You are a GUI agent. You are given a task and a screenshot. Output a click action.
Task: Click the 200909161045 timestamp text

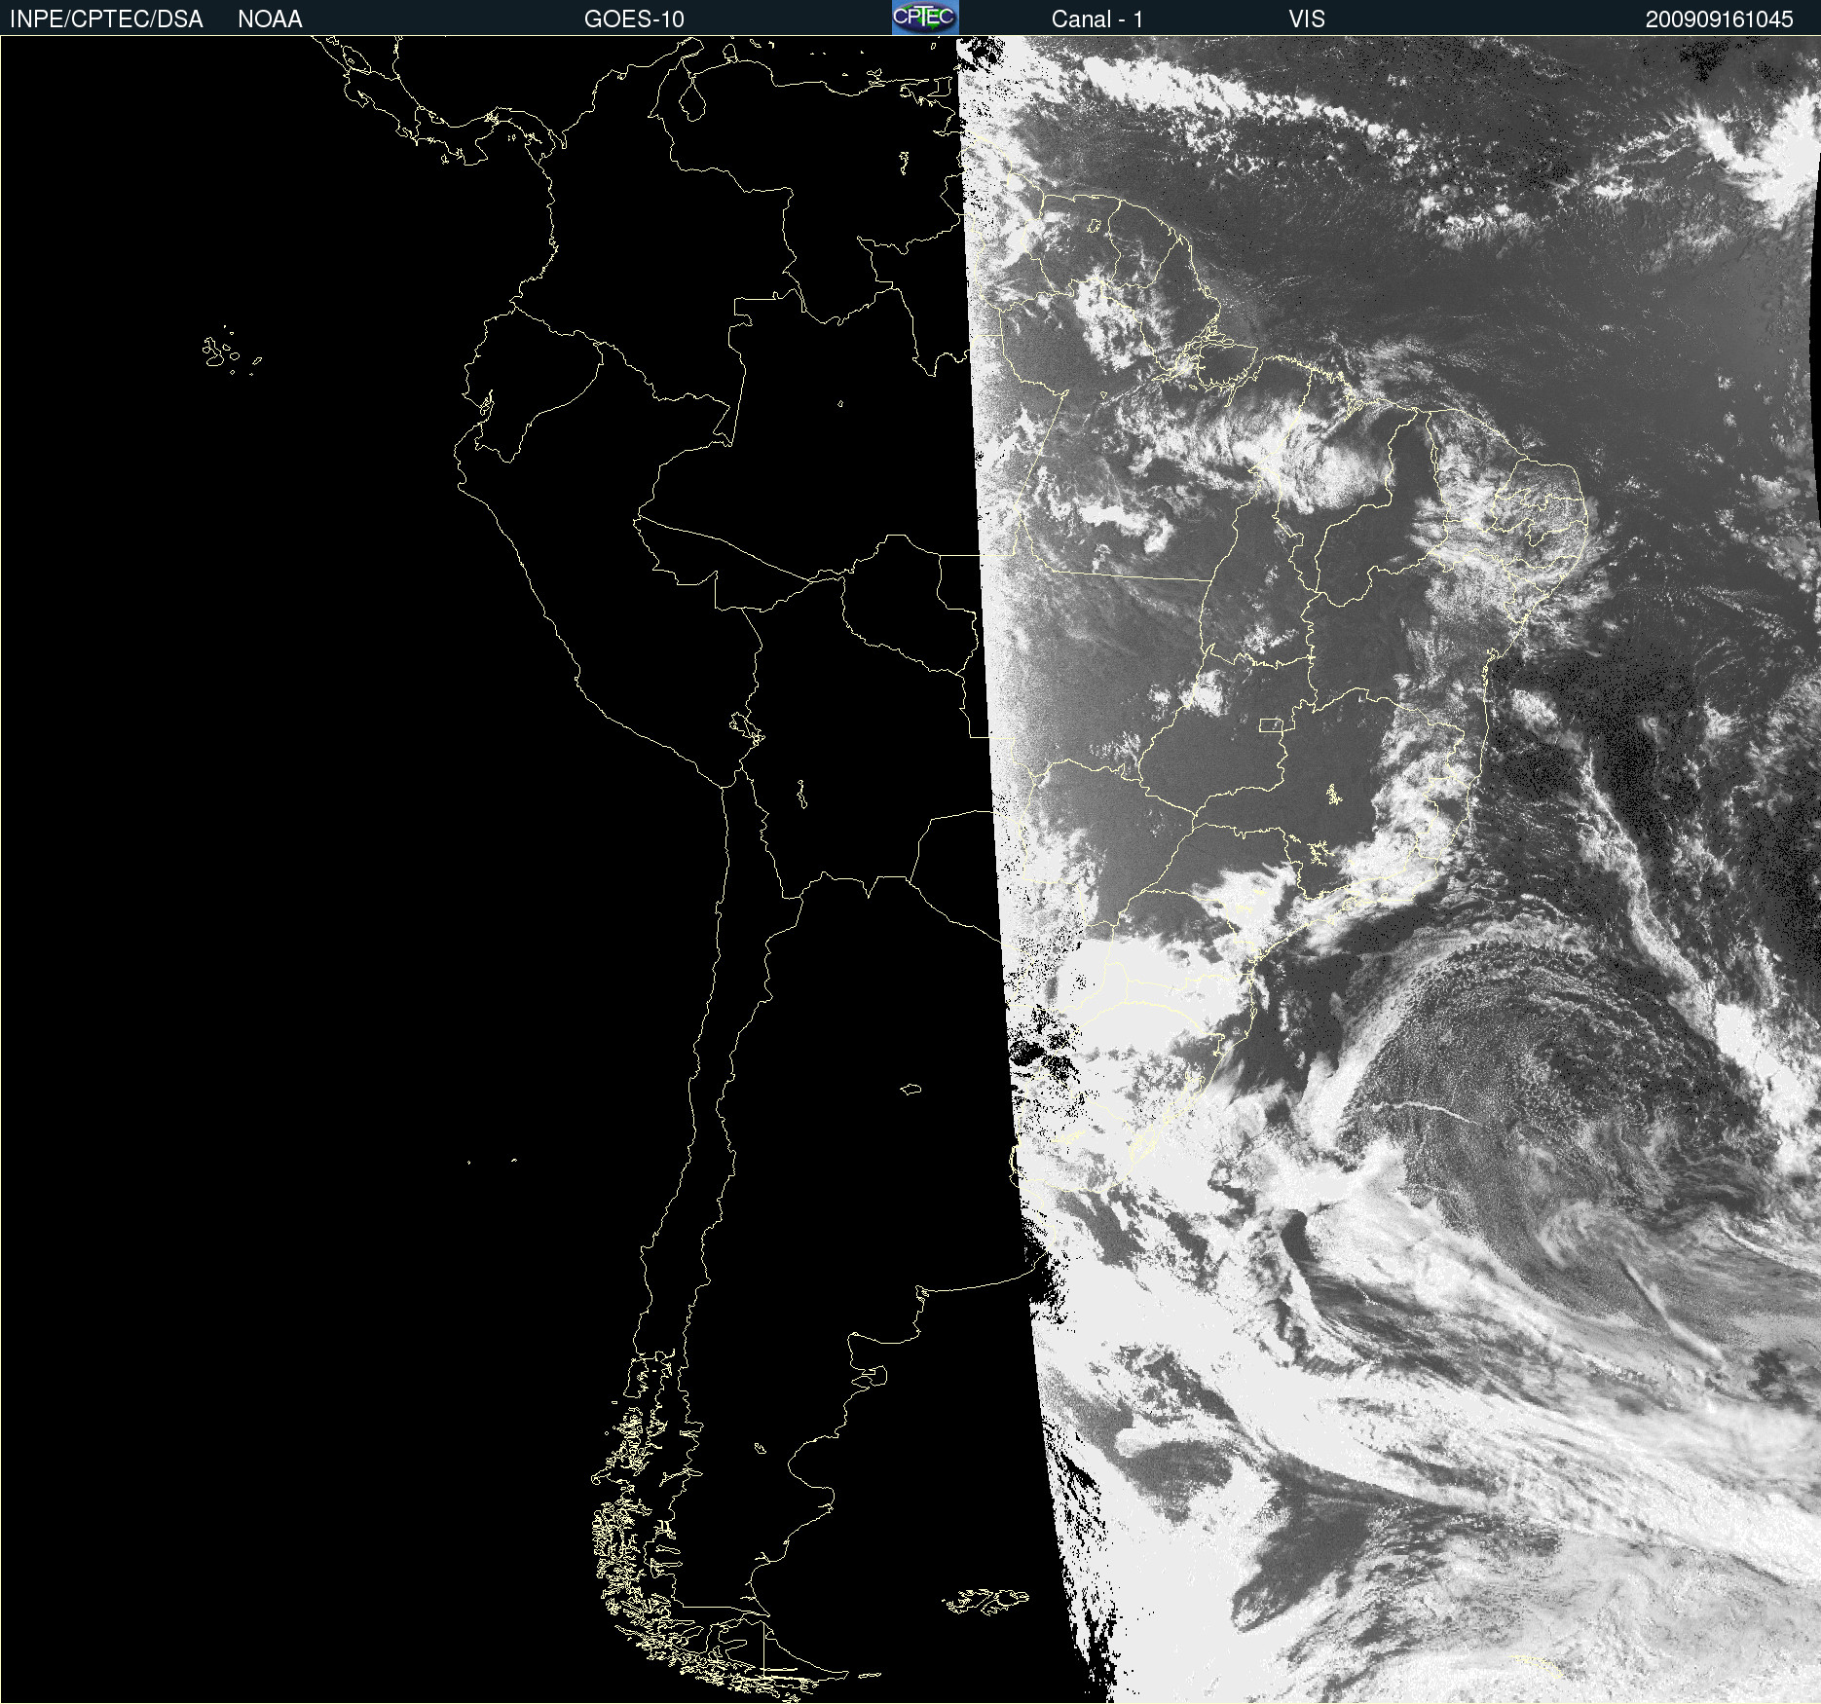tap(1719, 19)
